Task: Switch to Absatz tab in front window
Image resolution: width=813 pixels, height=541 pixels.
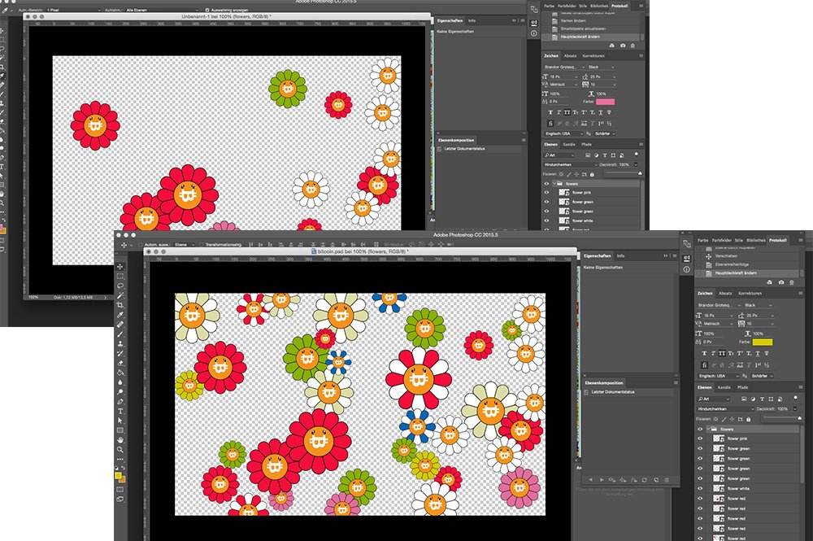Action: (725, 293)
